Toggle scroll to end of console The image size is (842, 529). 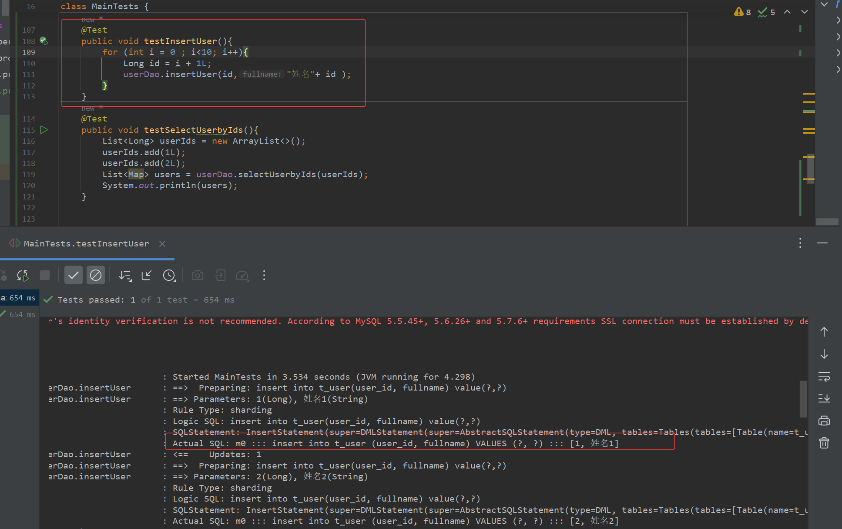click(x=824, y=399)
